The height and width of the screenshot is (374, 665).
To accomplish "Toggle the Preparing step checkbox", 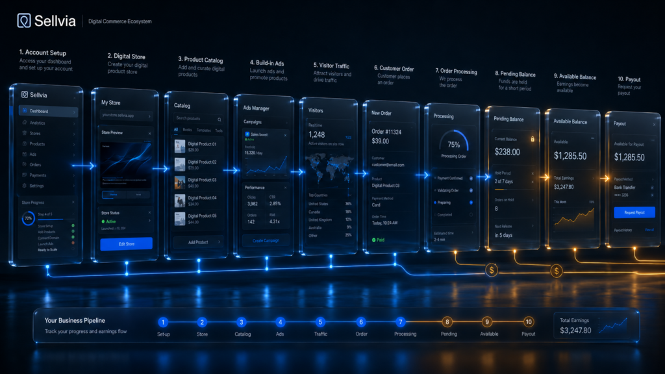I will (471, 203).
